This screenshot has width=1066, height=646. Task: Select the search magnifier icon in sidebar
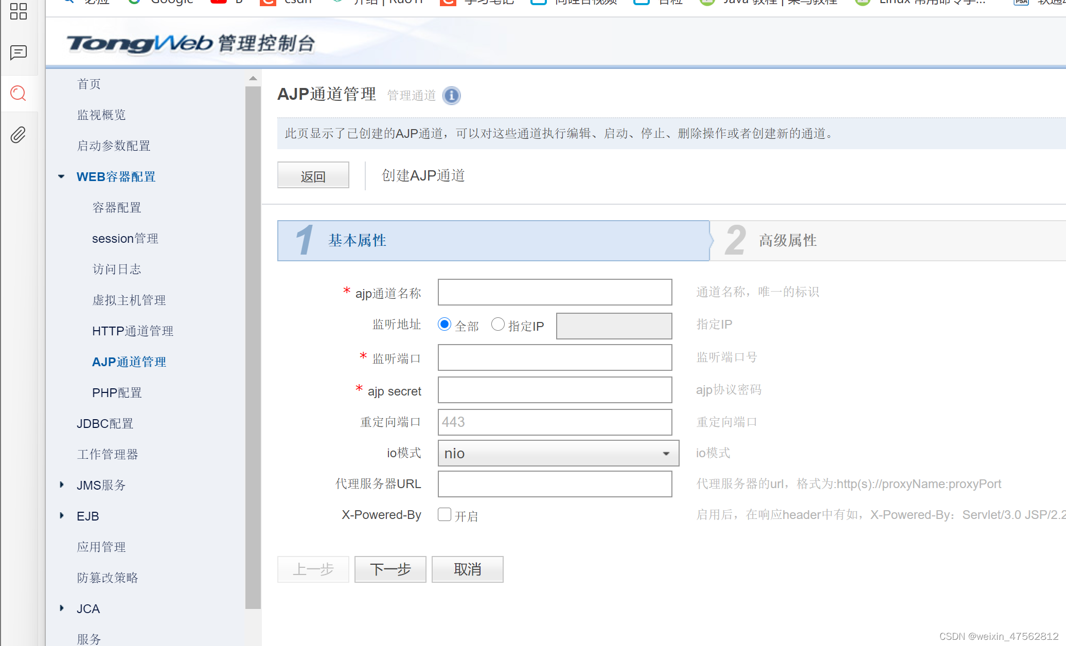click(x=19, y=93)
